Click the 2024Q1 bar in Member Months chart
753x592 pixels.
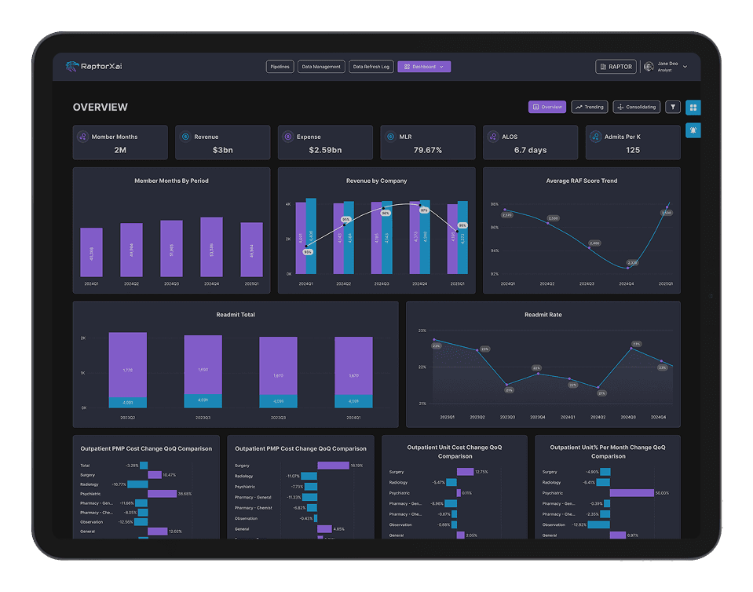[x=91, y=252]
